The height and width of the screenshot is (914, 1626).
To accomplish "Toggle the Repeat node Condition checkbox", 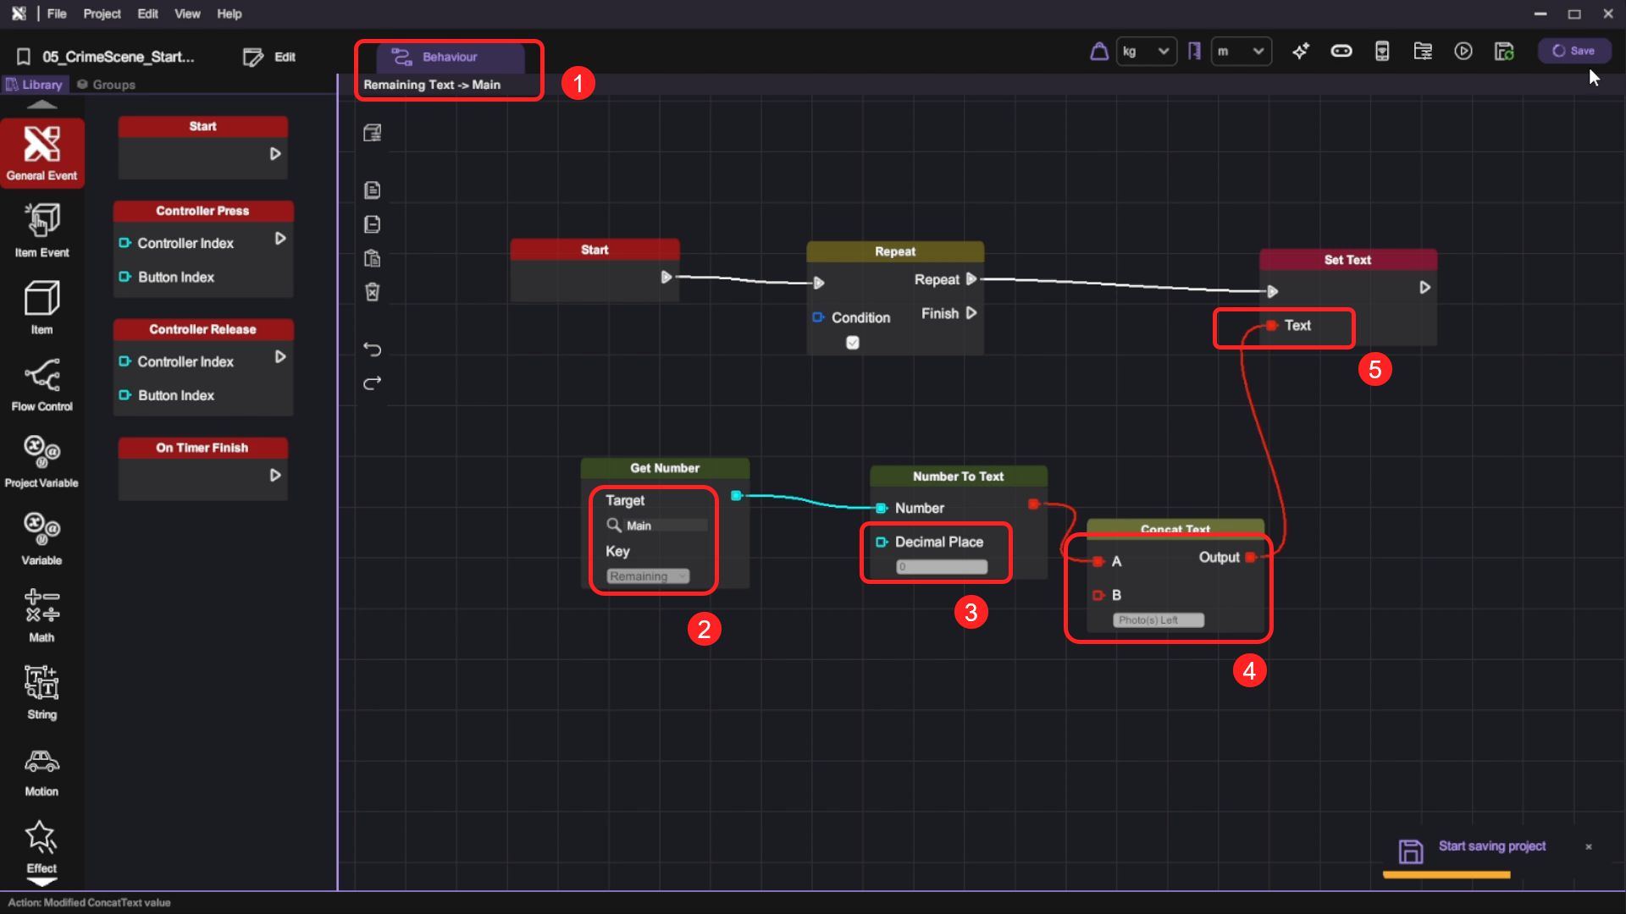I will [853, 343].
